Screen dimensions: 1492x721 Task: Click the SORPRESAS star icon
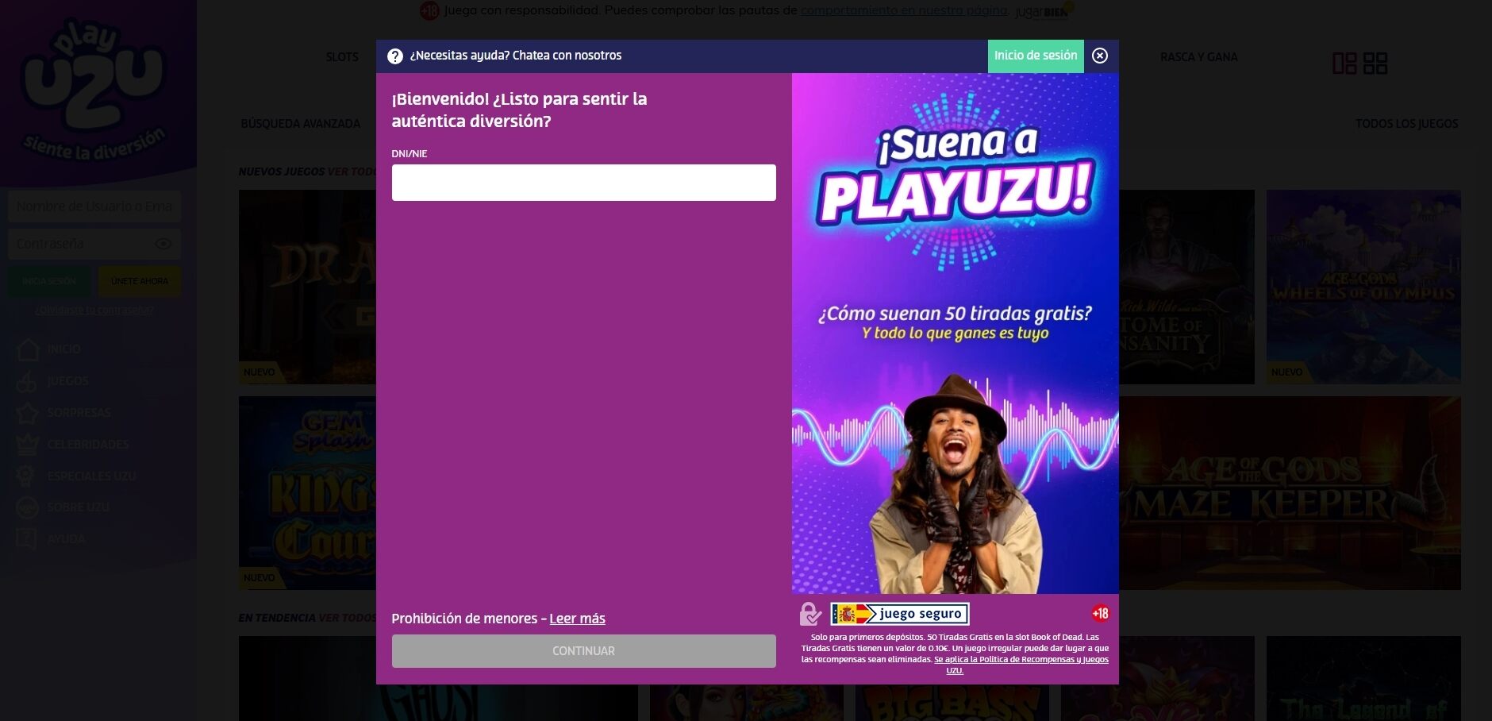28,413
